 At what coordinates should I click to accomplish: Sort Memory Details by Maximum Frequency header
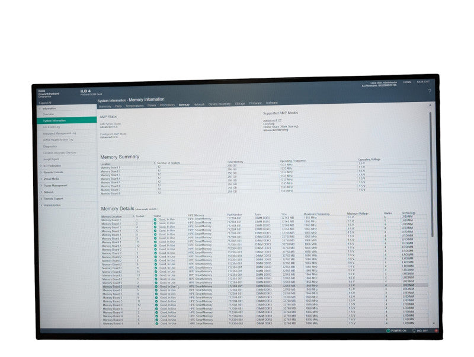[x=316, y=214]
